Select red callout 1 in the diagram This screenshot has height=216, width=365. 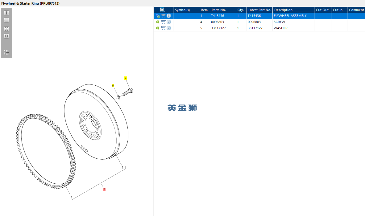105,189
